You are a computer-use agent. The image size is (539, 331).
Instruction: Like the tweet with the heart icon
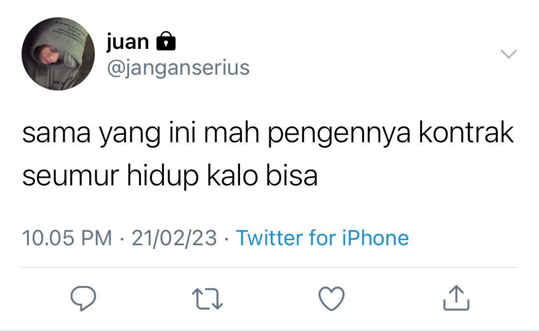coord(332,298)
